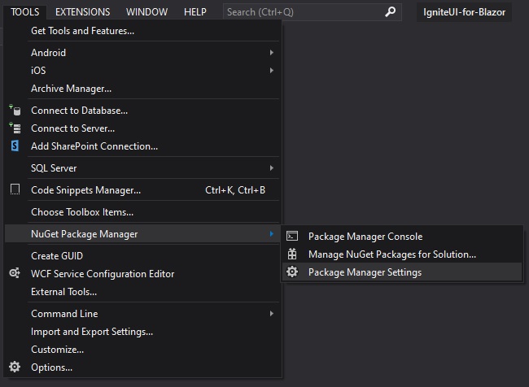Click the Package Manager Console icon
Image resolution: width=529 pixels, height=387 pixels.
pyautogui.click(x=292, y=237)
